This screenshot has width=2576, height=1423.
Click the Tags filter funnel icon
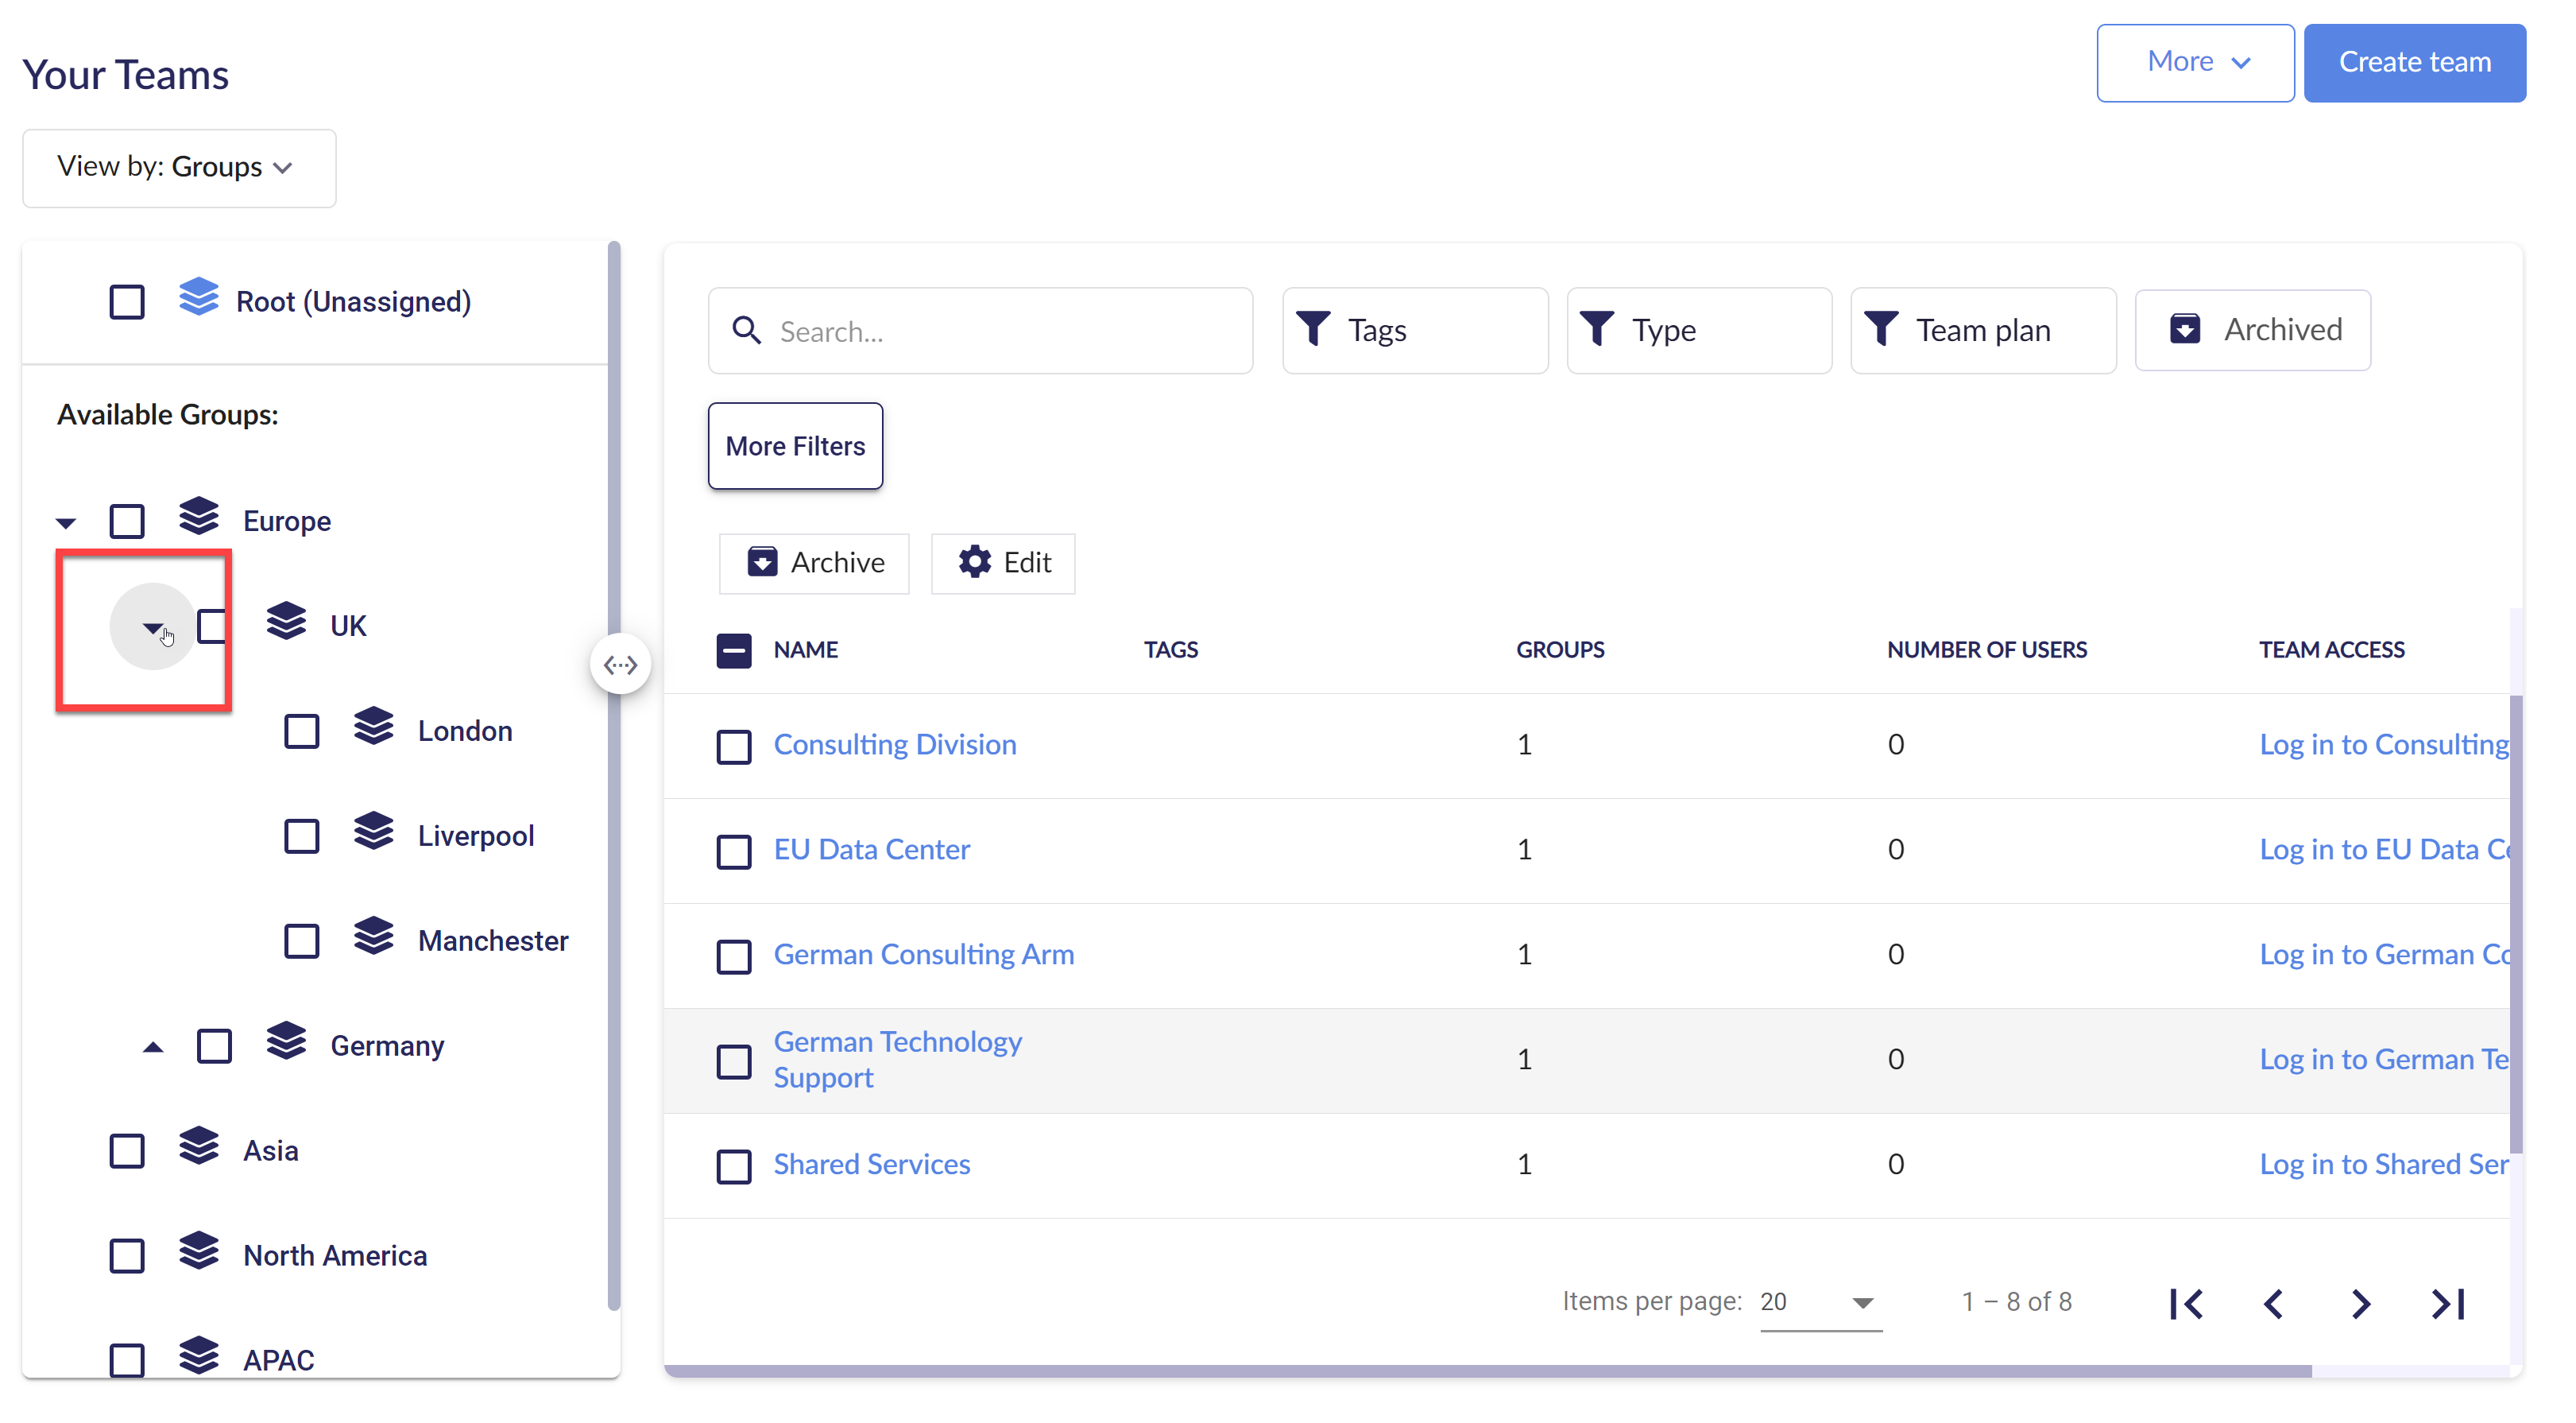1313,329
